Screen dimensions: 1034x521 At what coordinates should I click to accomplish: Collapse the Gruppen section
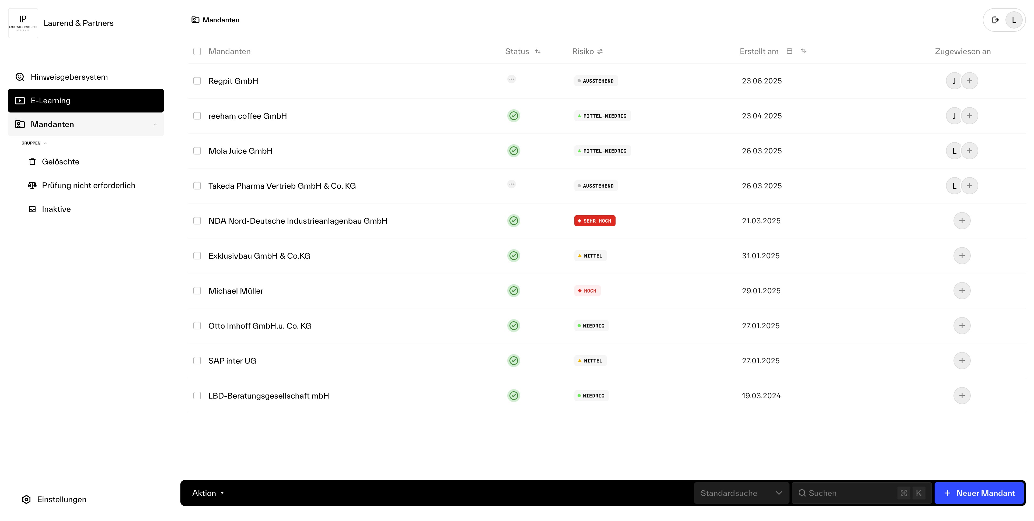coord(45,143)
